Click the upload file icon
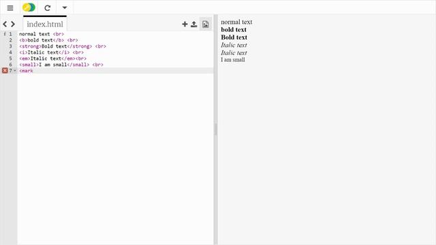 [x=193, y=24]
